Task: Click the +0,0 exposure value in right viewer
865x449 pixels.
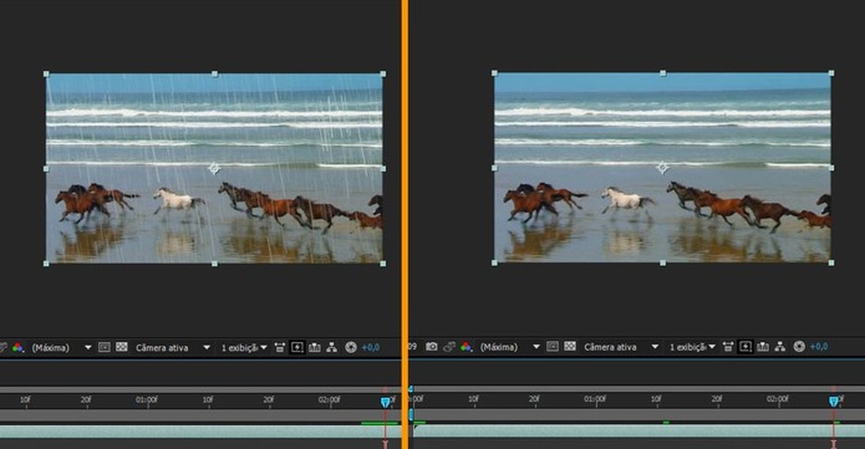Action: point(818,347)
